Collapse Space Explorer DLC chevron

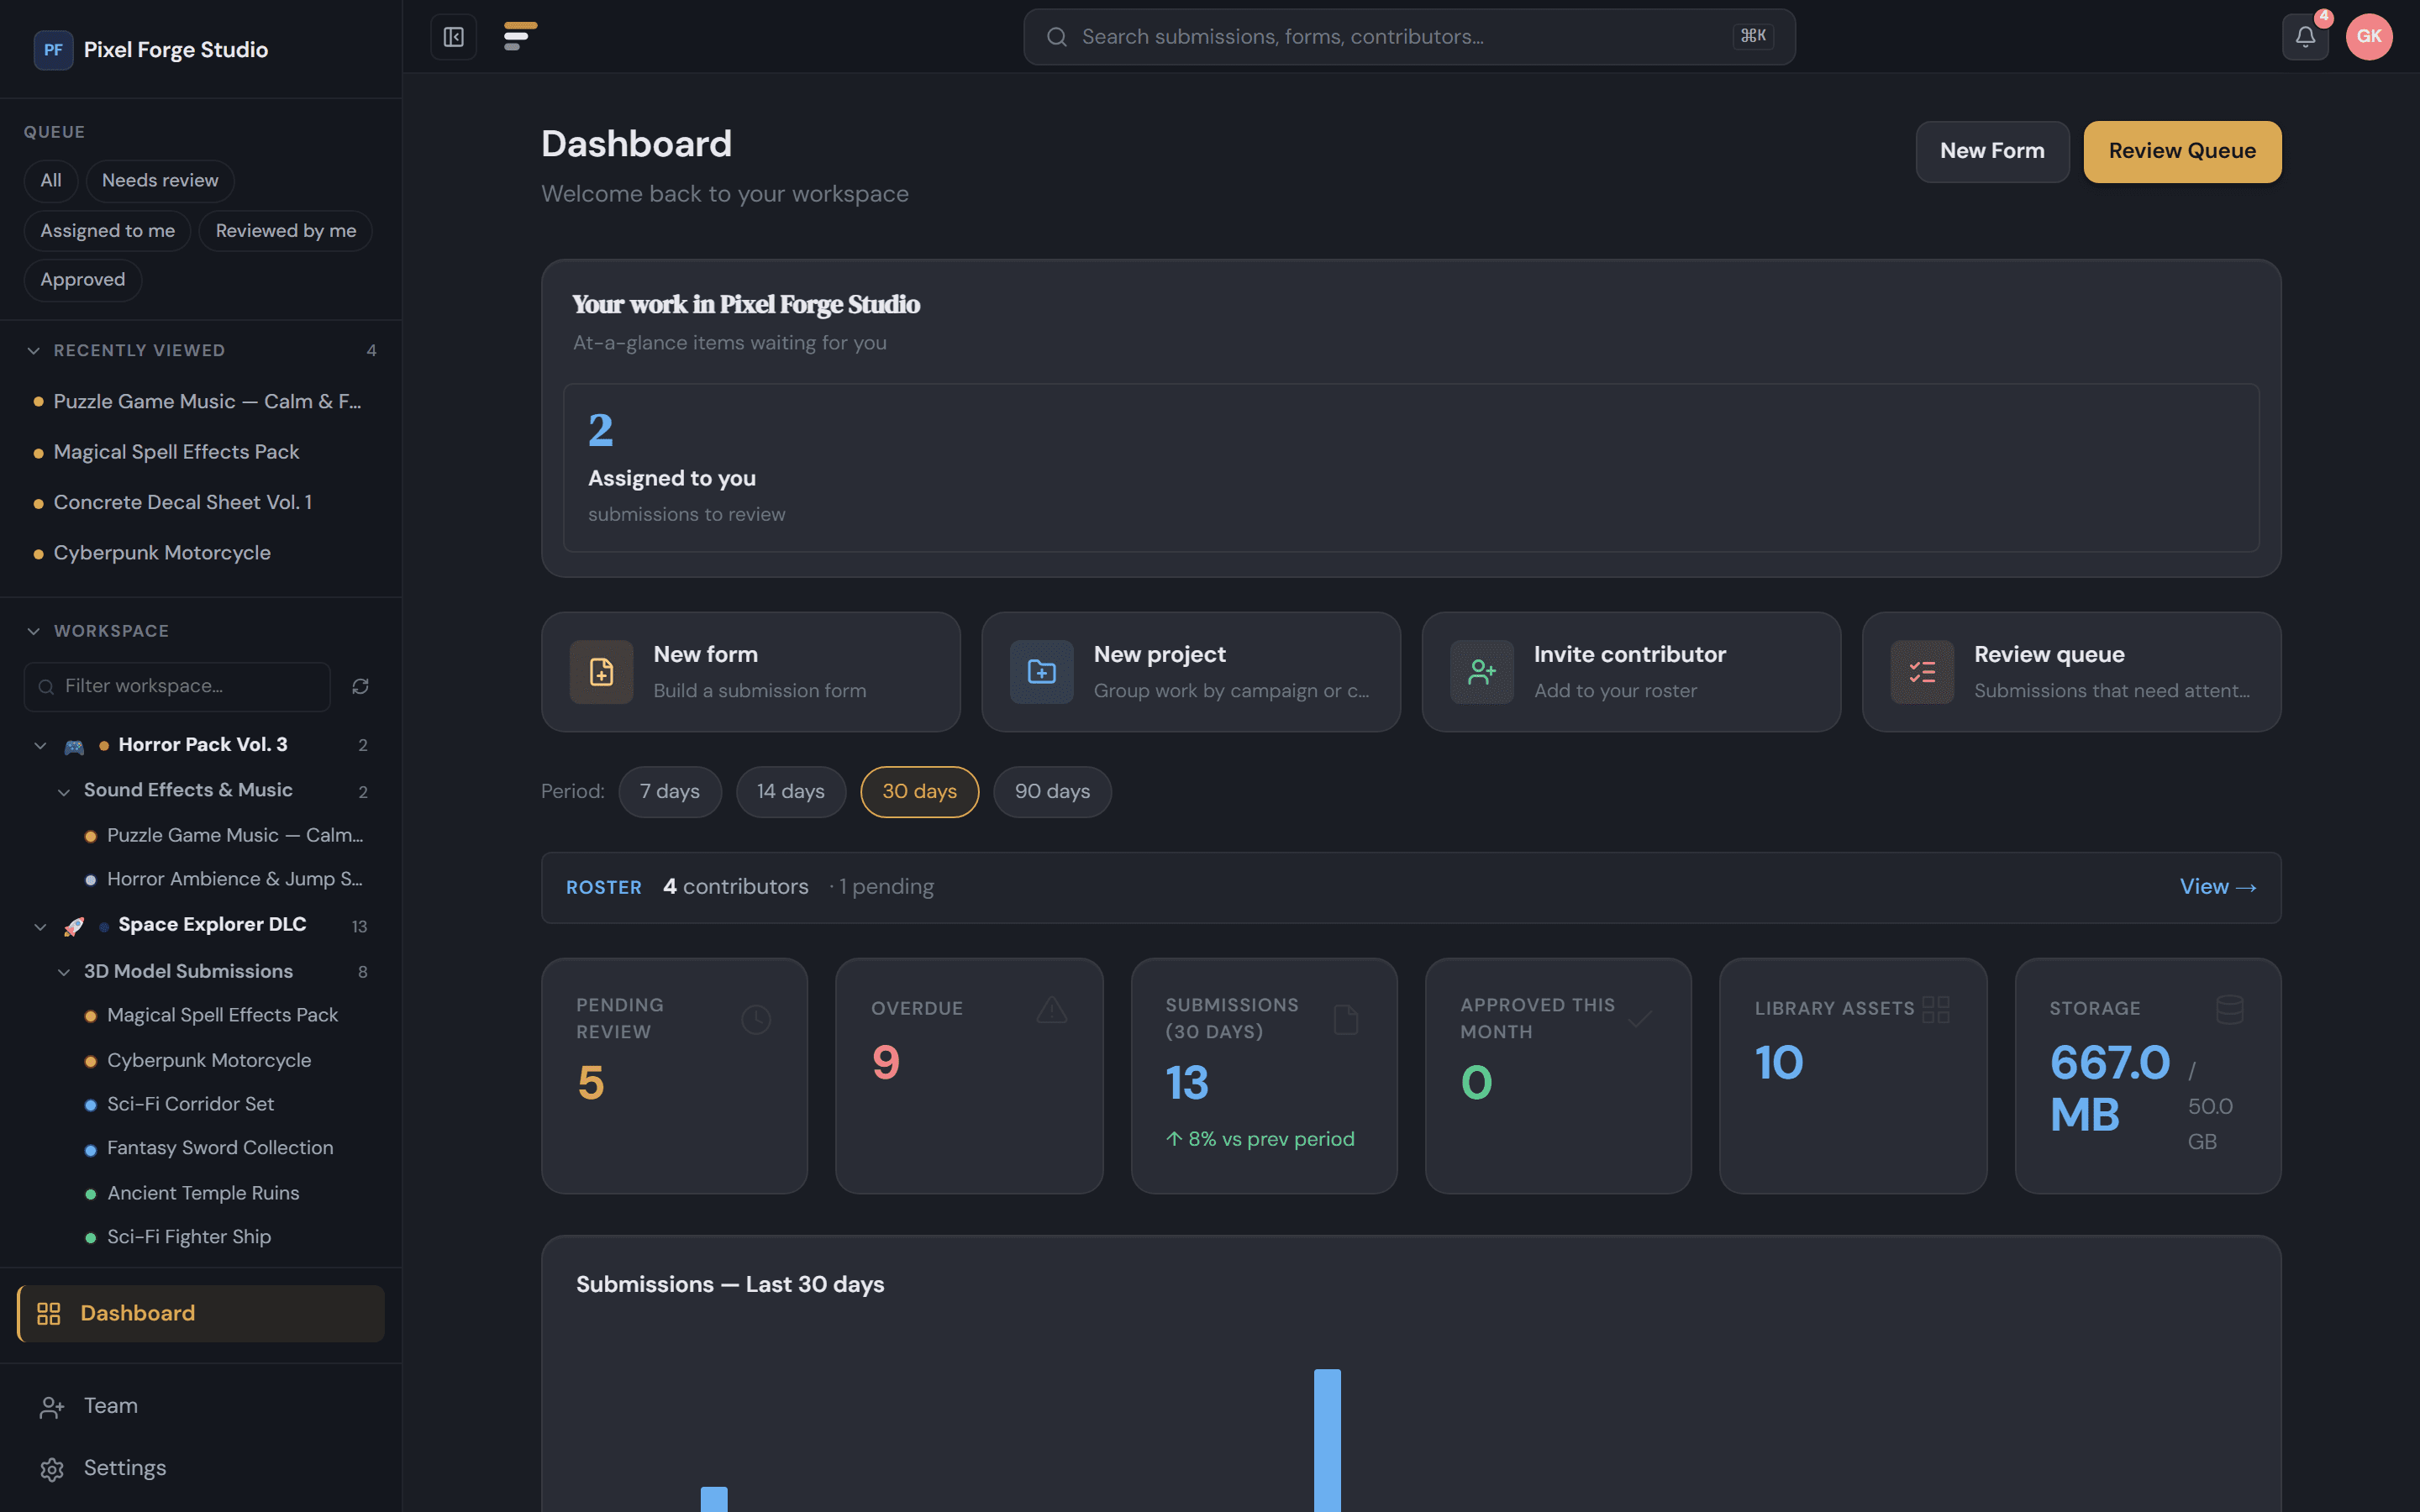click(40, 926)
